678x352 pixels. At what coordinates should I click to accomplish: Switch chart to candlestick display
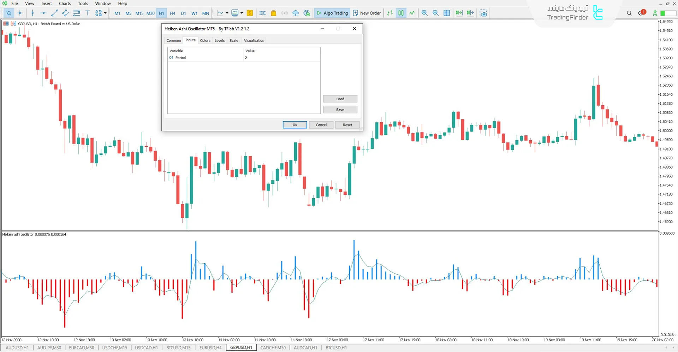point(401,13)
